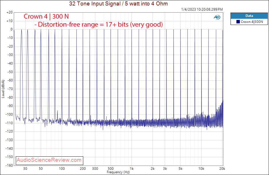Screen dimensions: 269x175
Task: Click the 2k frequency axis tick label
Action: [x=152, y=169]
